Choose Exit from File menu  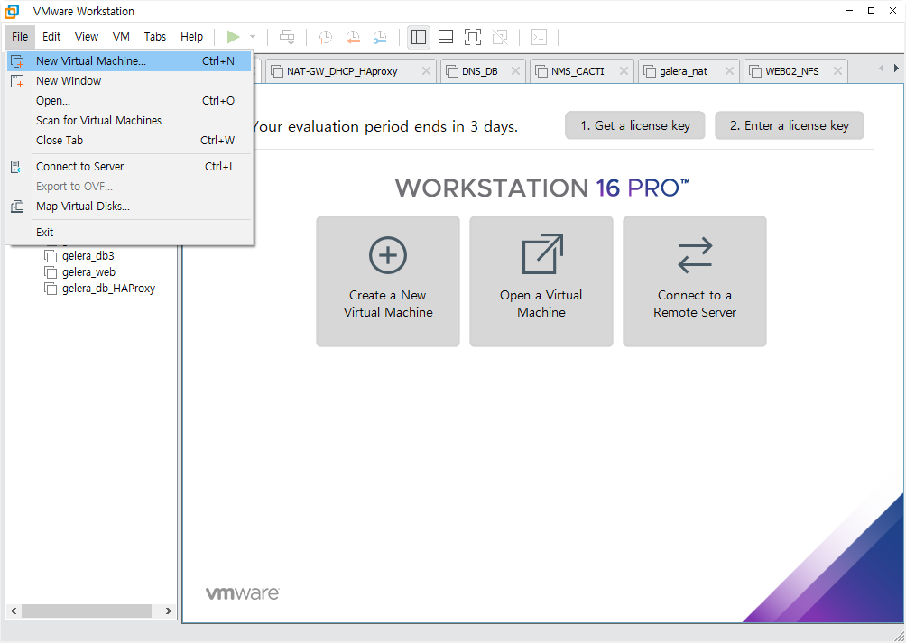[x=129, y=233]
